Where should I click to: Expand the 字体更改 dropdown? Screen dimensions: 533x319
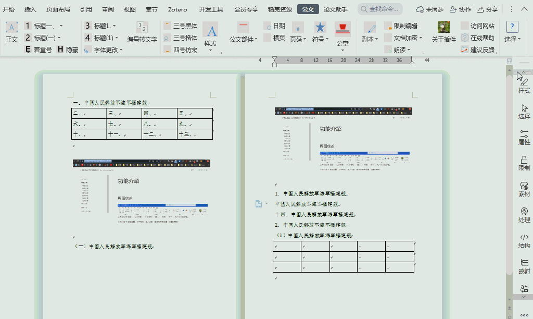[121, 50]
